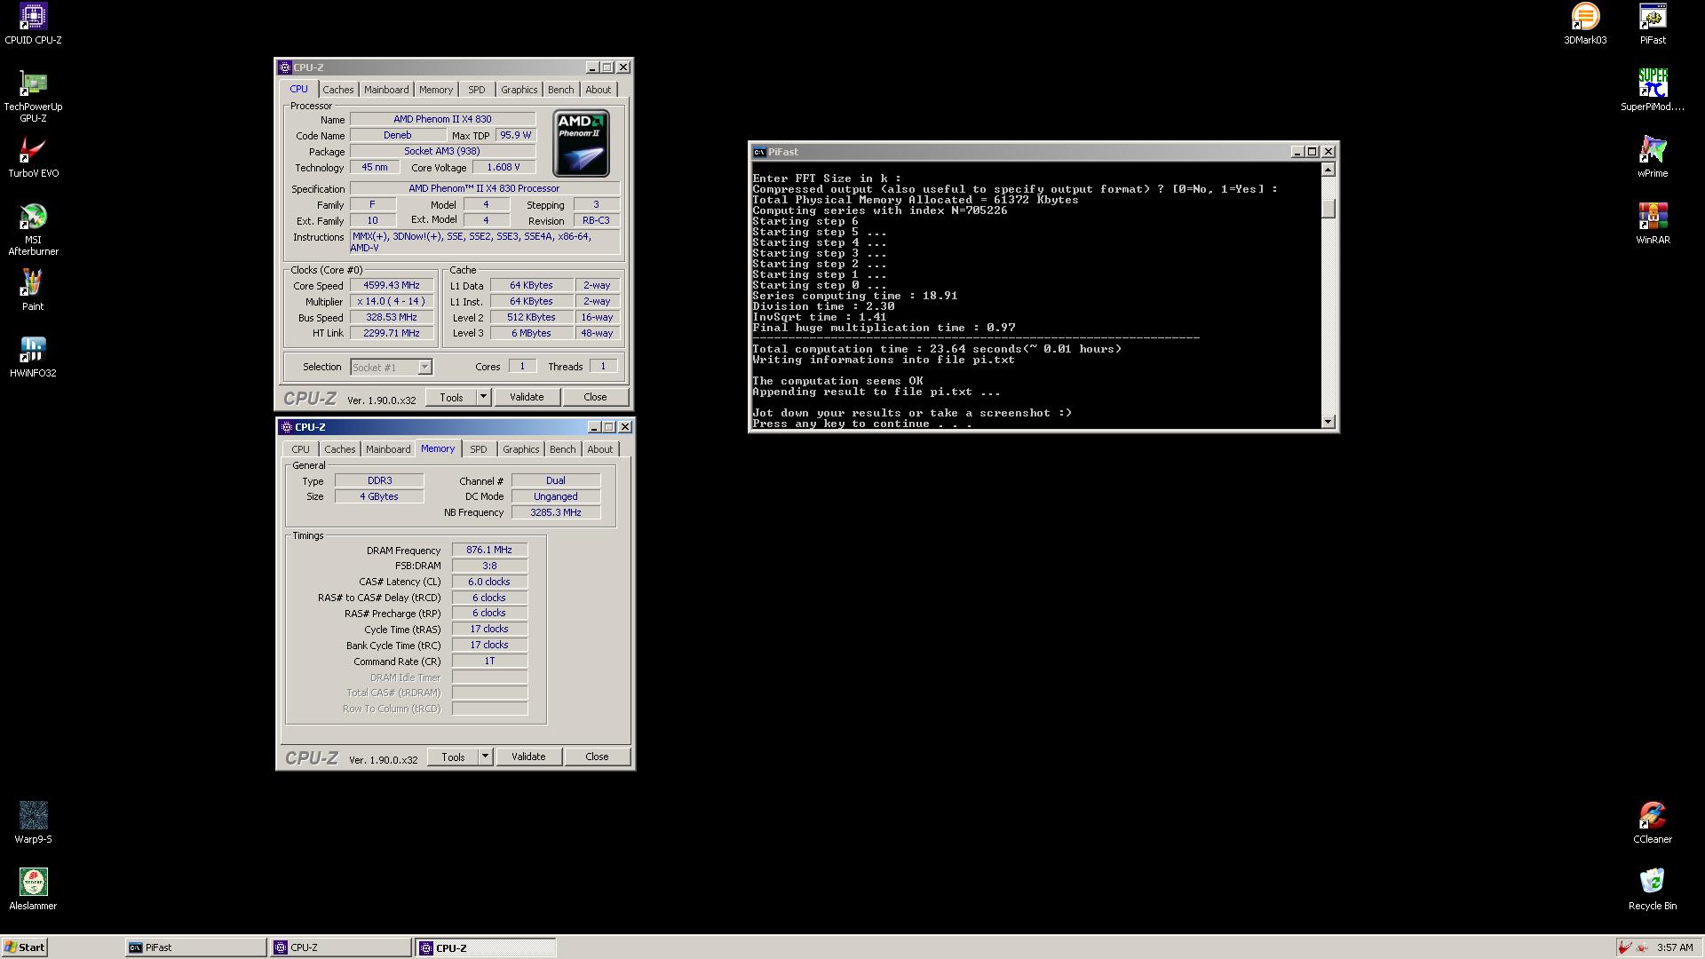
Task: Click Total computation time line in PiFast
Action: coord(937,349)
